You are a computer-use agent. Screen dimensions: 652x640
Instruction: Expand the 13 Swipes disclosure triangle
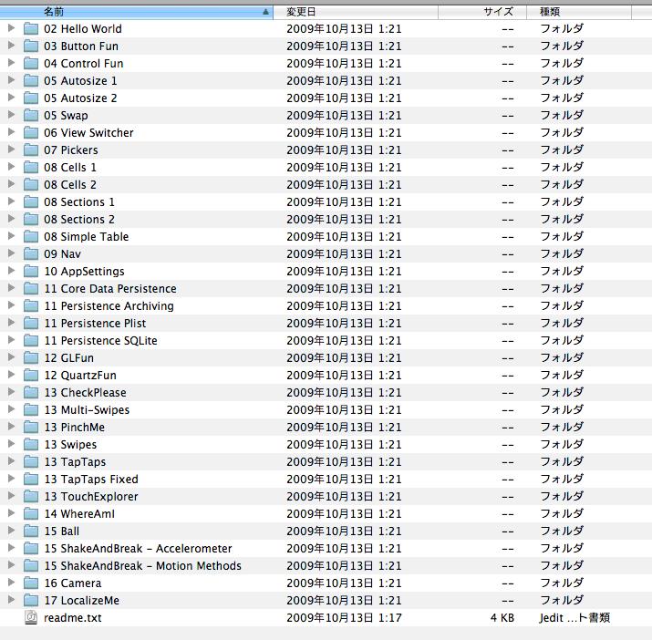point(11,444)
